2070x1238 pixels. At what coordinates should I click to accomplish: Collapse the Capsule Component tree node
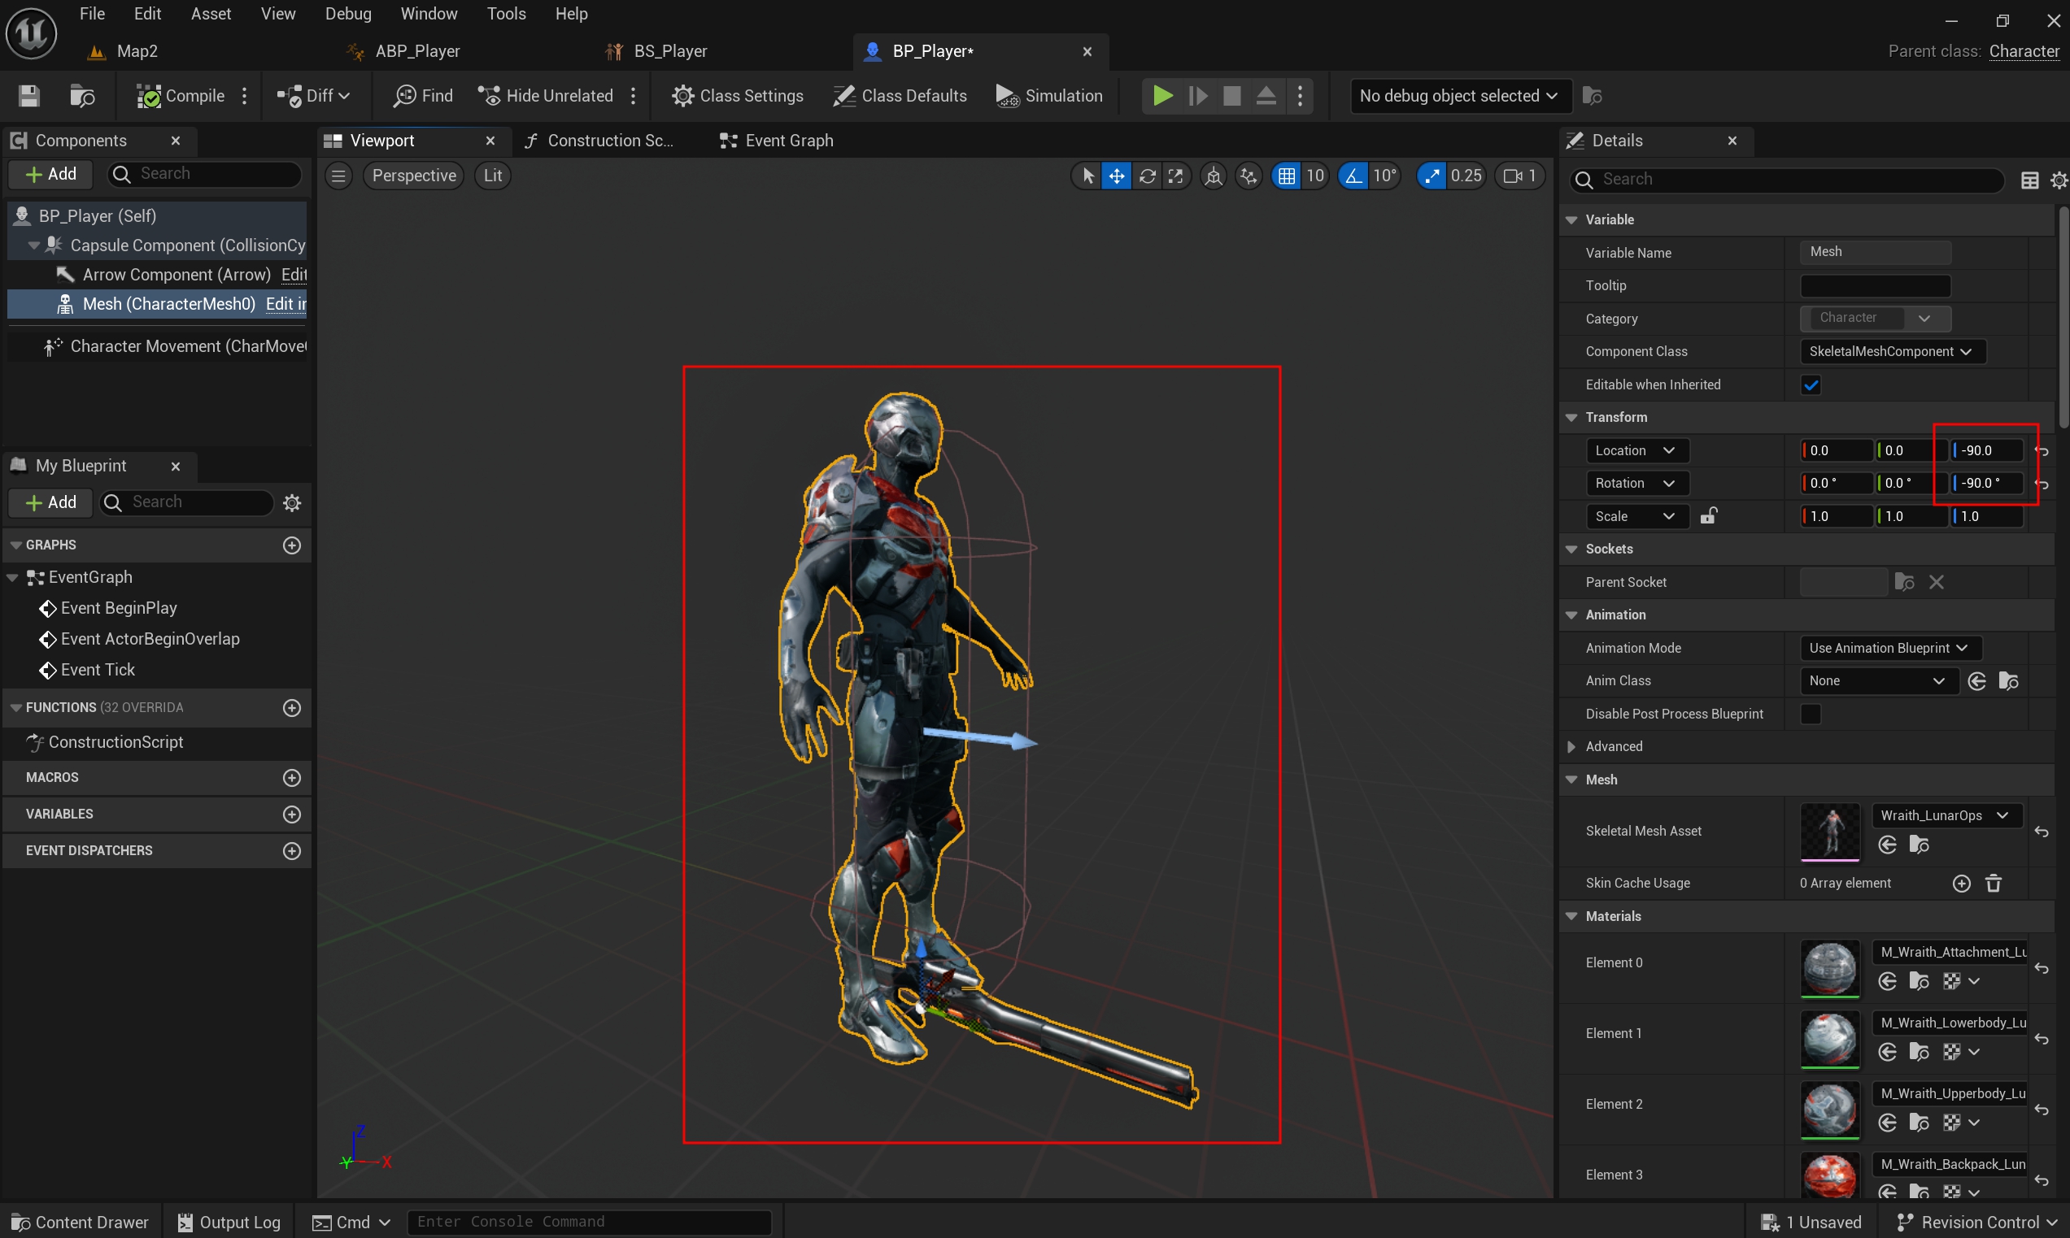[x=33, y=245]
